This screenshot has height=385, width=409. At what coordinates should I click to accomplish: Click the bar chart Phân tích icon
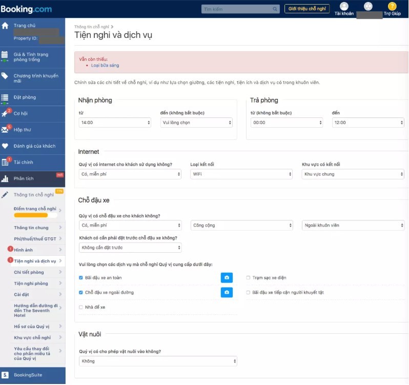point(5,179)
